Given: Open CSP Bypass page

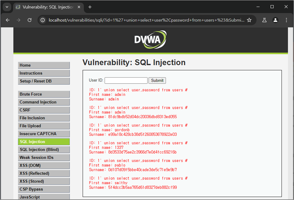Looking at the screenshot, I should tap(44, 189).
